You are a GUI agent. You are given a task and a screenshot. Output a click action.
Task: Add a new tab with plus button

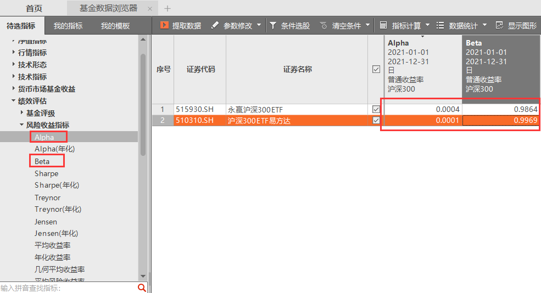168,8
